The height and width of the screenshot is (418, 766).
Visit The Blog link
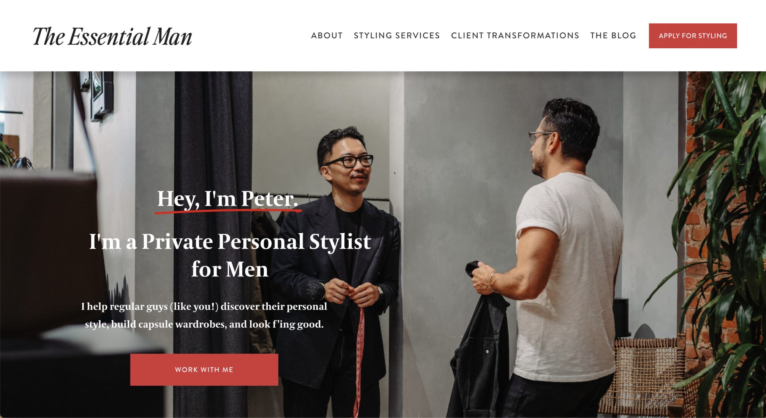613,35
